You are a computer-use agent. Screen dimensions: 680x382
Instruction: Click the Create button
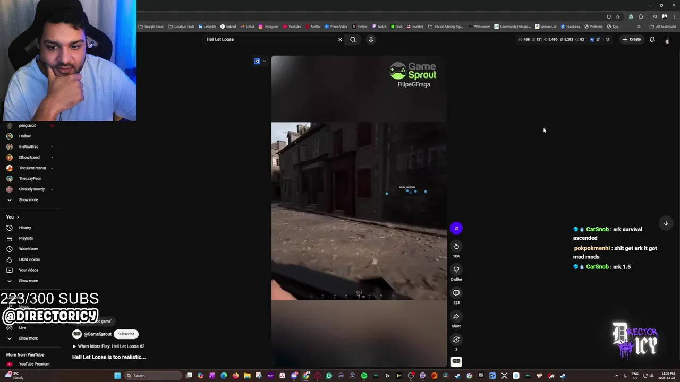[632, 39]
